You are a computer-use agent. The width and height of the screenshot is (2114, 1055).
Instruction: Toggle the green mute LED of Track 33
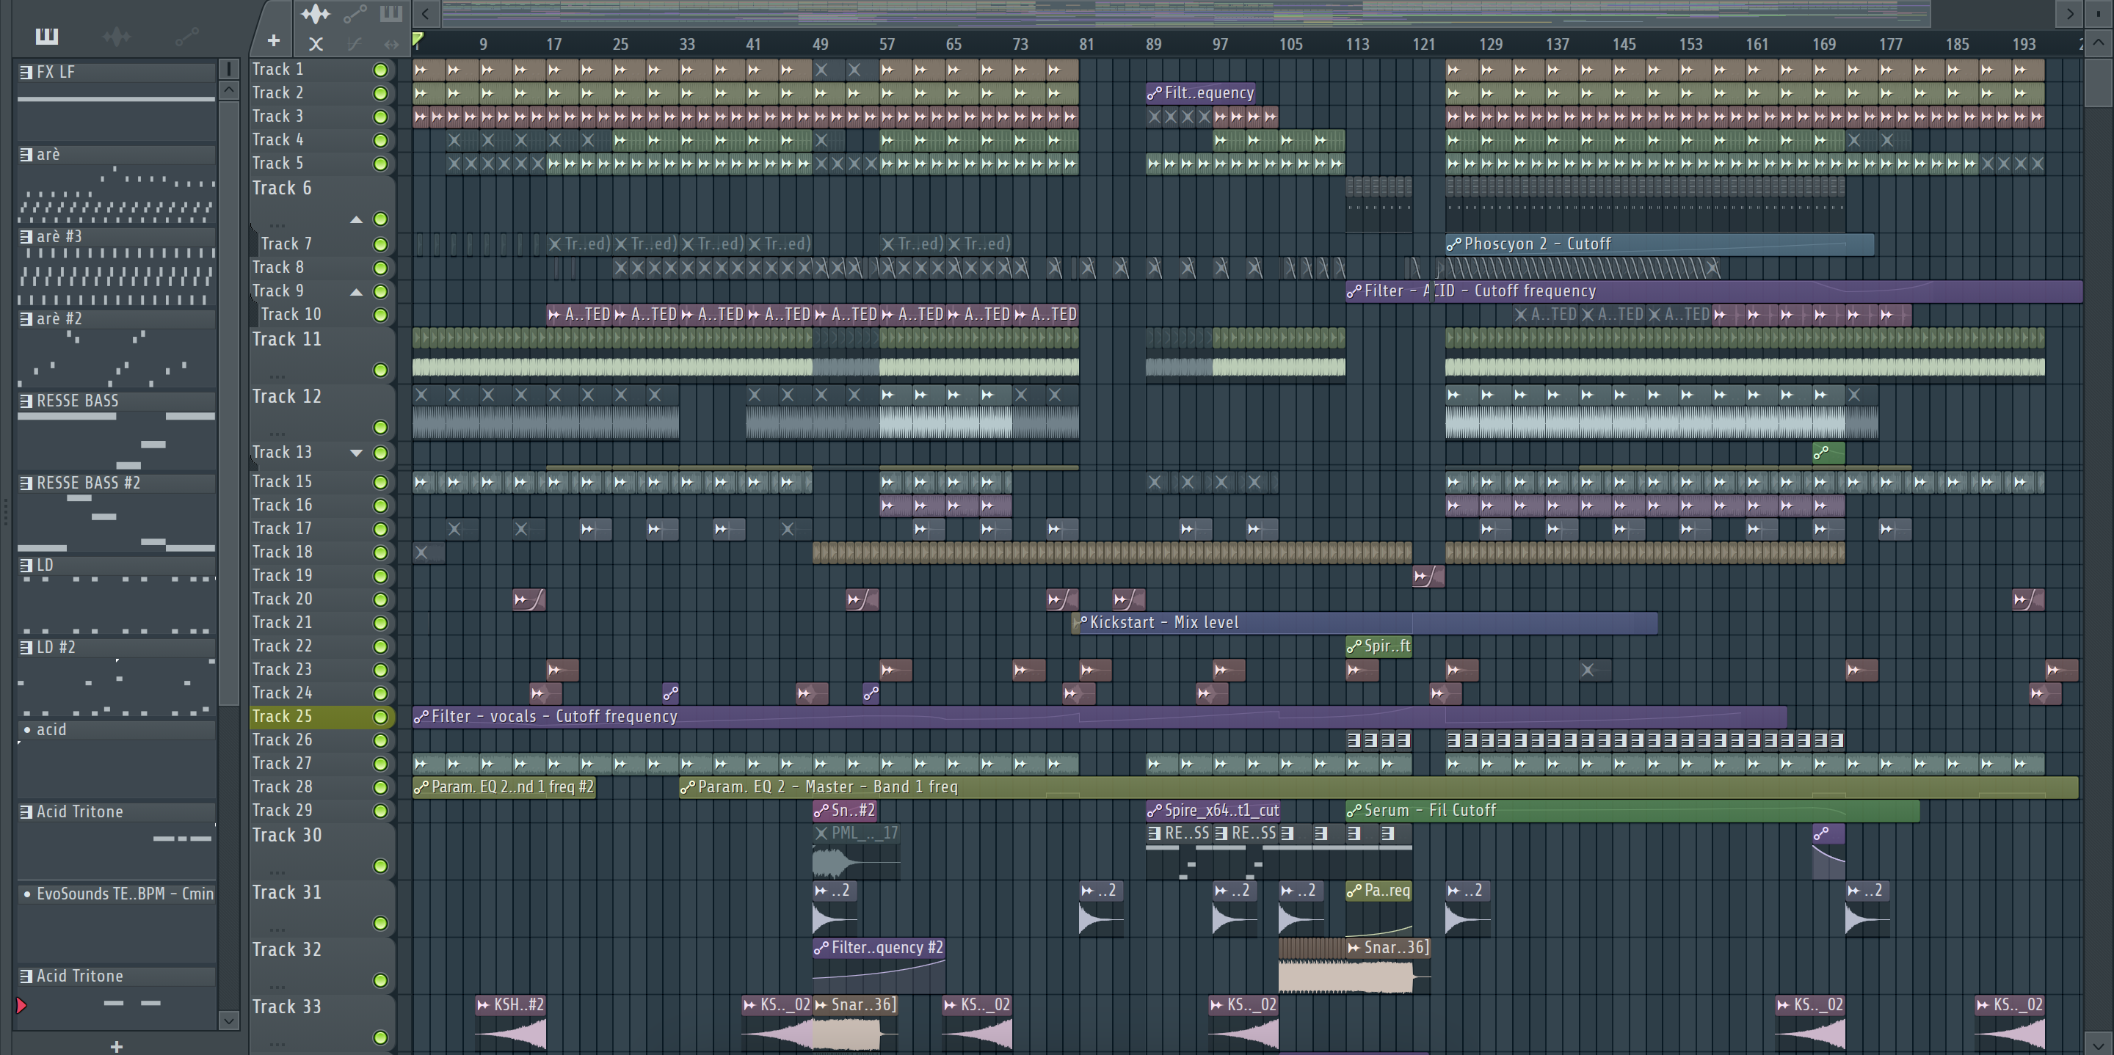coord(380,1037)
